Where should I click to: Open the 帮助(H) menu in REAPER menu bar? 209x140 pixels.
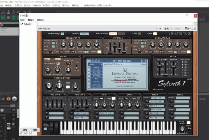75,6
